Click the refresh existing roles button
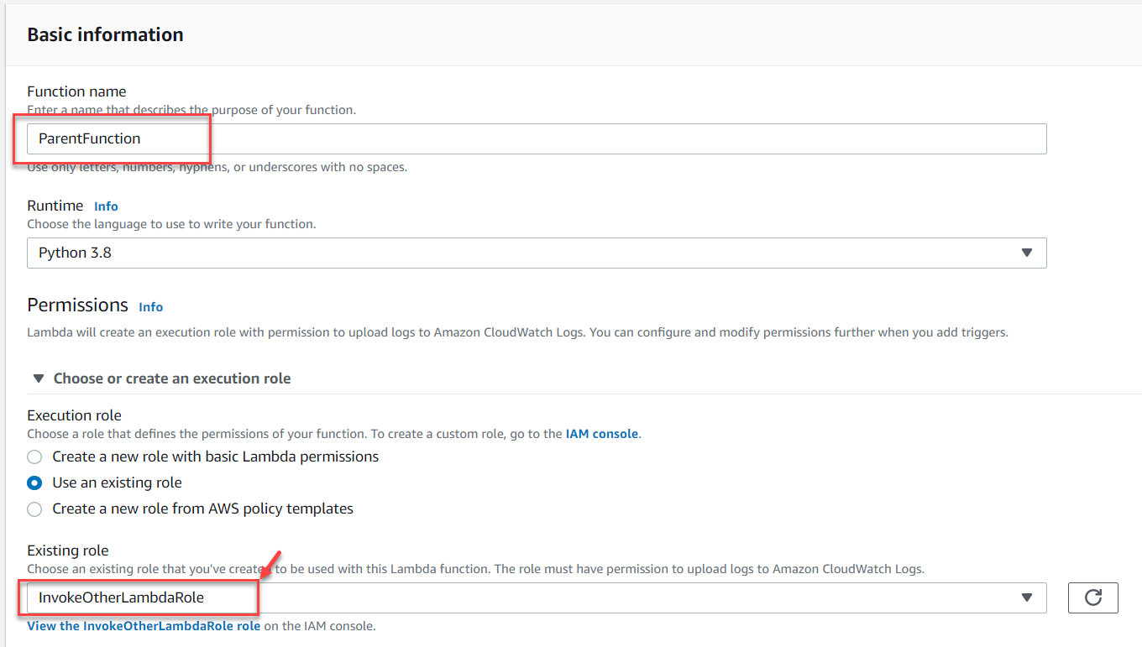This screenshot has width=1142, height=647. pos(1092,597)
